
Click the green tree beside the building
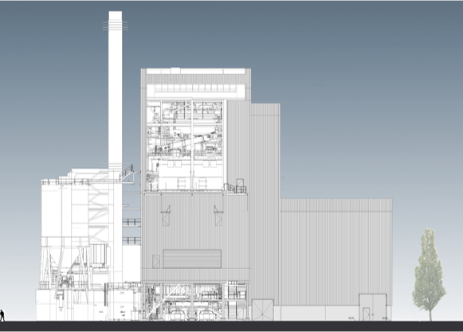(x=430, y=274)
